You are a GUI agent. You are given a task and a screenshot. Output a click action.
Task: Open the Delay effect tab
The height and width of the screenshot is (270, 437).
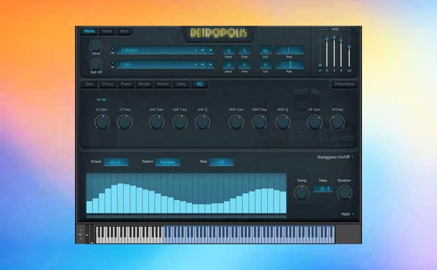(x=181, y=84)
